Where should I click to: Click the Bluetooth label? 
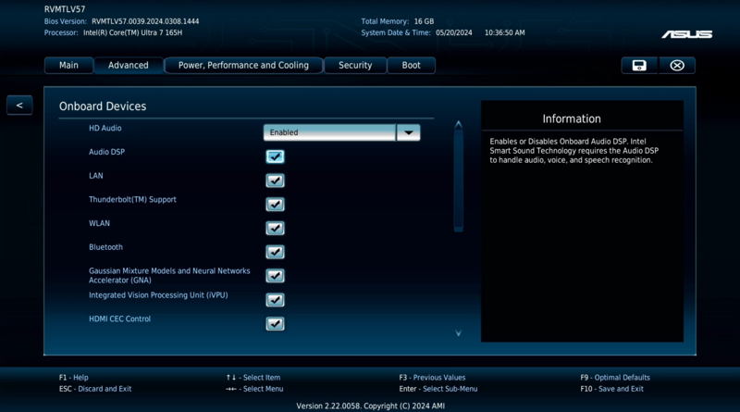click(x=105, y=247)
